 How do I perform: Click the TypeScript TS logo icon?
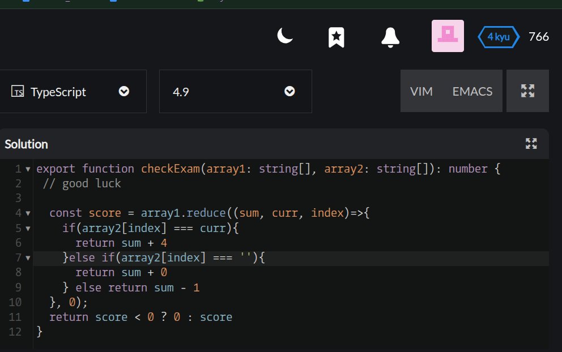click(x=18, y=91)
